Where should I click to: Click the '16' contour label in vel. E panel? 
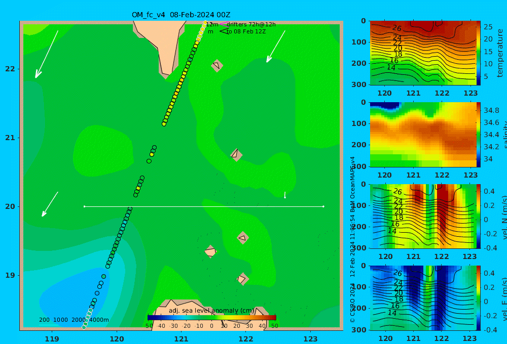pyautogui.click(x=395, y=306)
